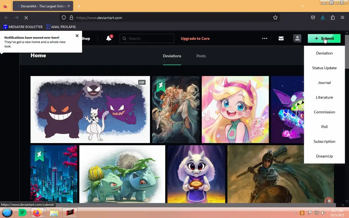
Task: Click the Submit button
Action: pos(324,38)
